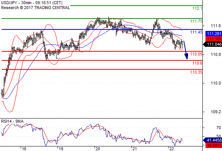Click the blue 111.281 price tag
Screen dimensions: 222x151
pos(214,34)
